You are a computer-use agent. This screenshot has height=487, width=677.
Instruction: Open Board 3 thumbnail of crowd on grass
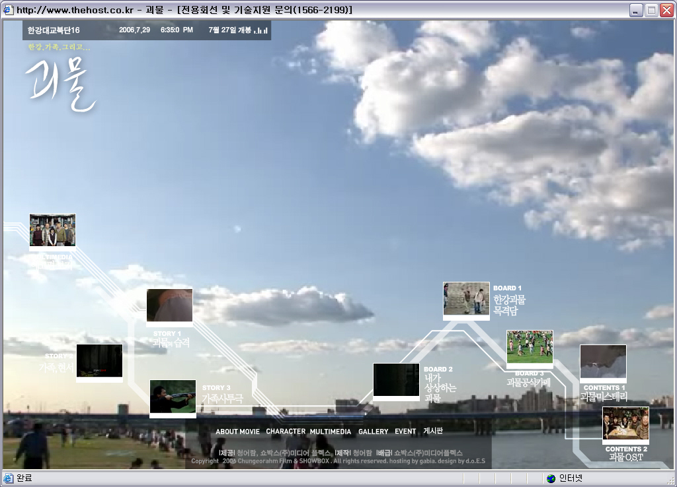coord(530,347)
